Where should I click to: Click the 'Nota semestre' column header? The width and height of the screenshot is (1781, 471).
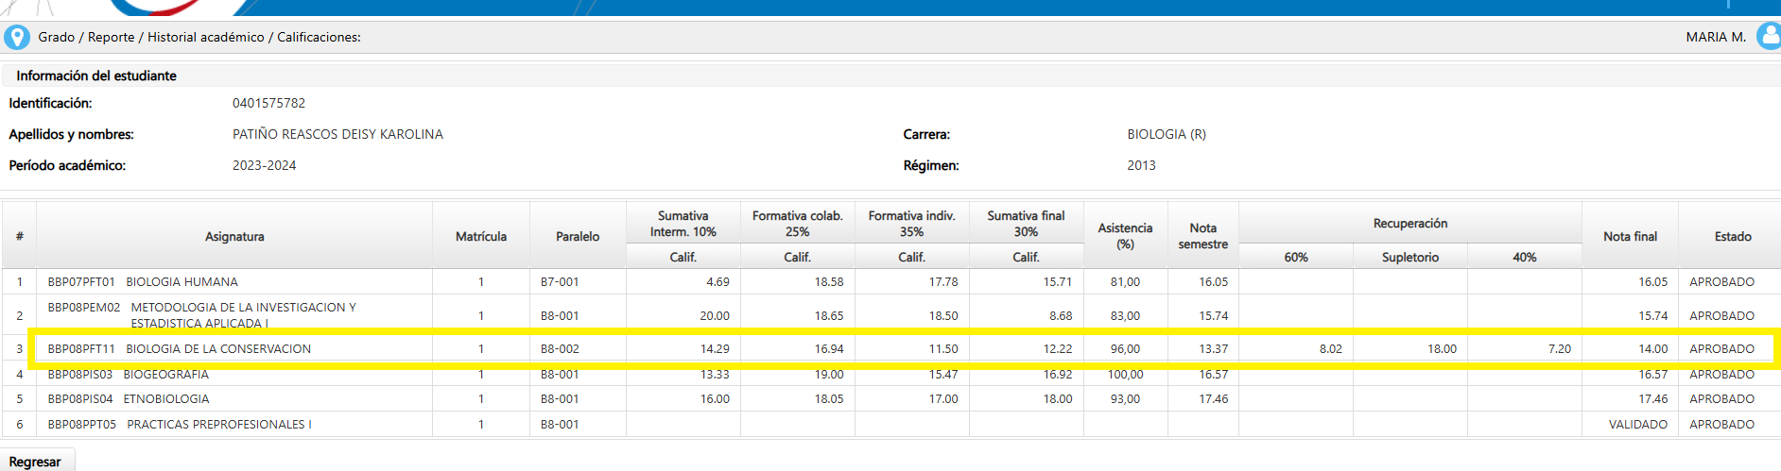tap(1202, 236)
